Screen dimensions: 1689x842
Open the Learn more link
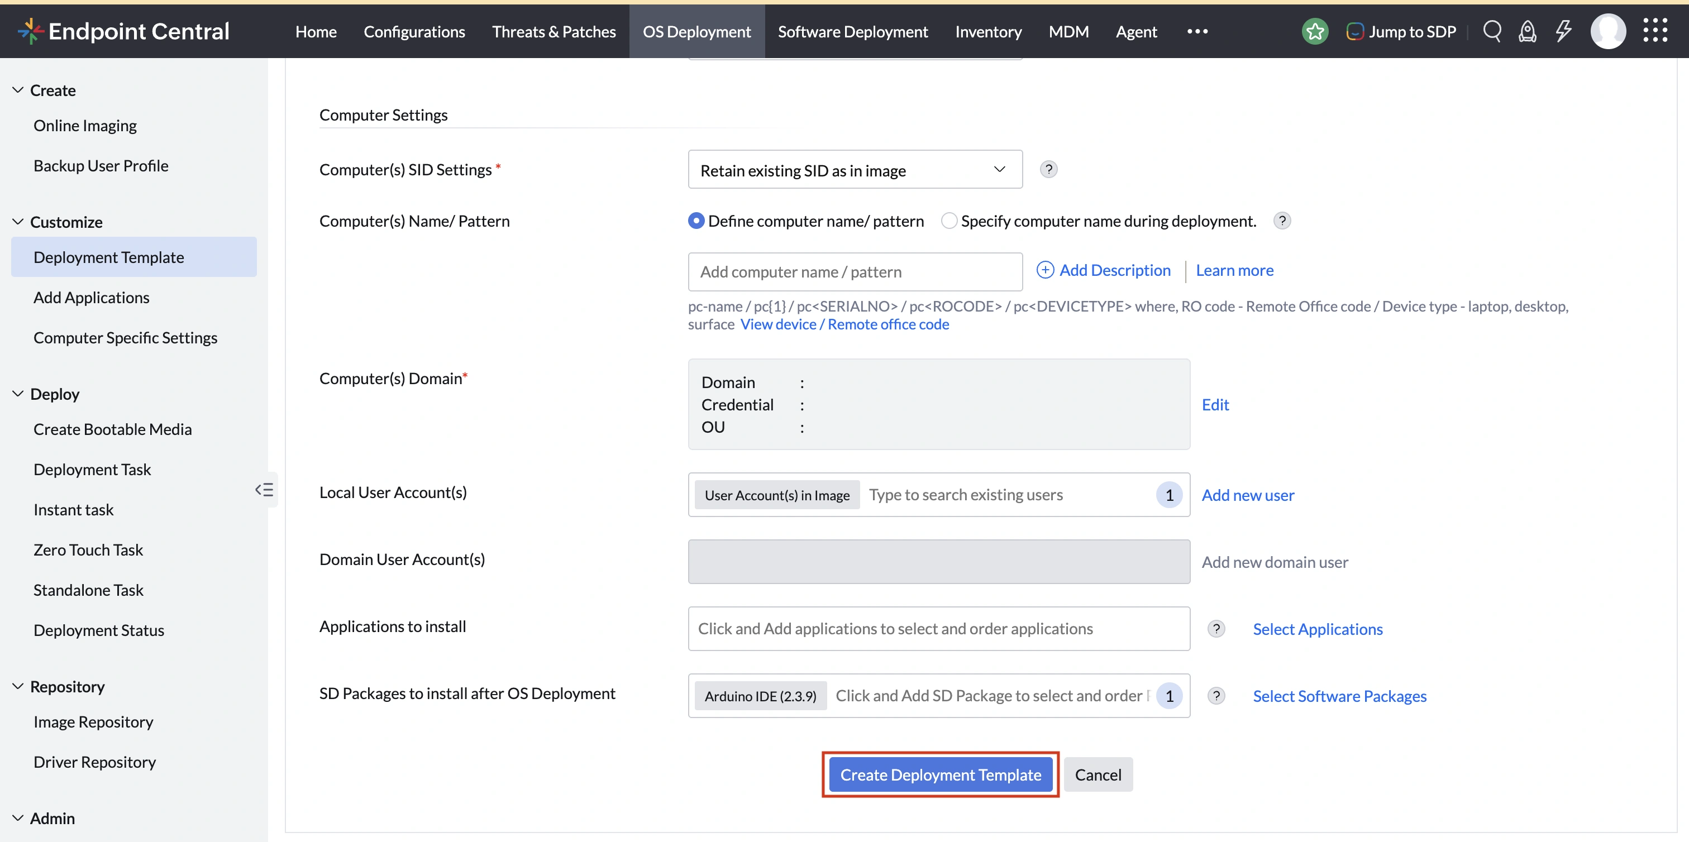click(1234, 270)
